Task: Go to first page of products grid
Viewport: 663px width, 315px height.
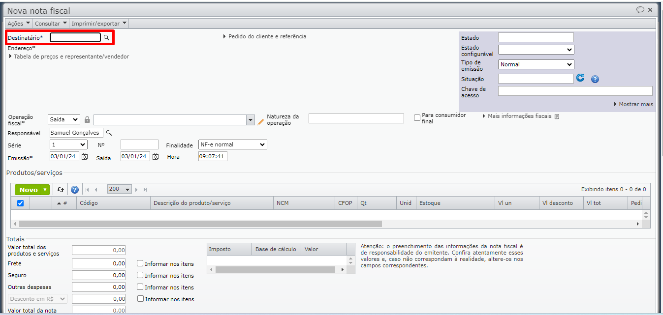Action: tap(87, 189)
